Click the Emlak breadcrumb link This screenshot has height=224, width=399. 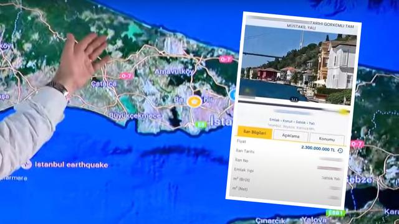coord(274,120)
